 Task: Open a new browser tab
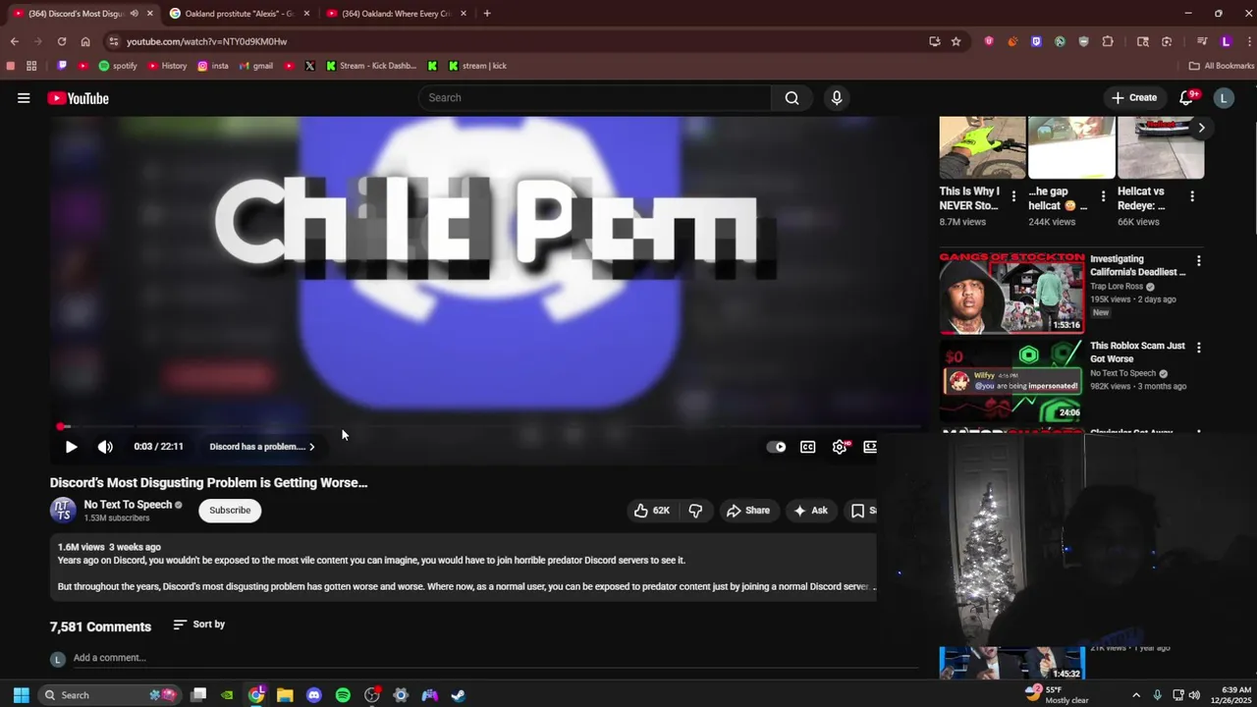[x=487, y=14]
